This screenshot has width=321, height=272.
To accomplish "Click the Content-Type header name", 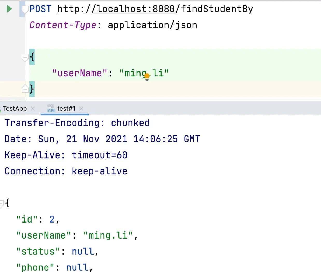I will (x=63, y=25).
